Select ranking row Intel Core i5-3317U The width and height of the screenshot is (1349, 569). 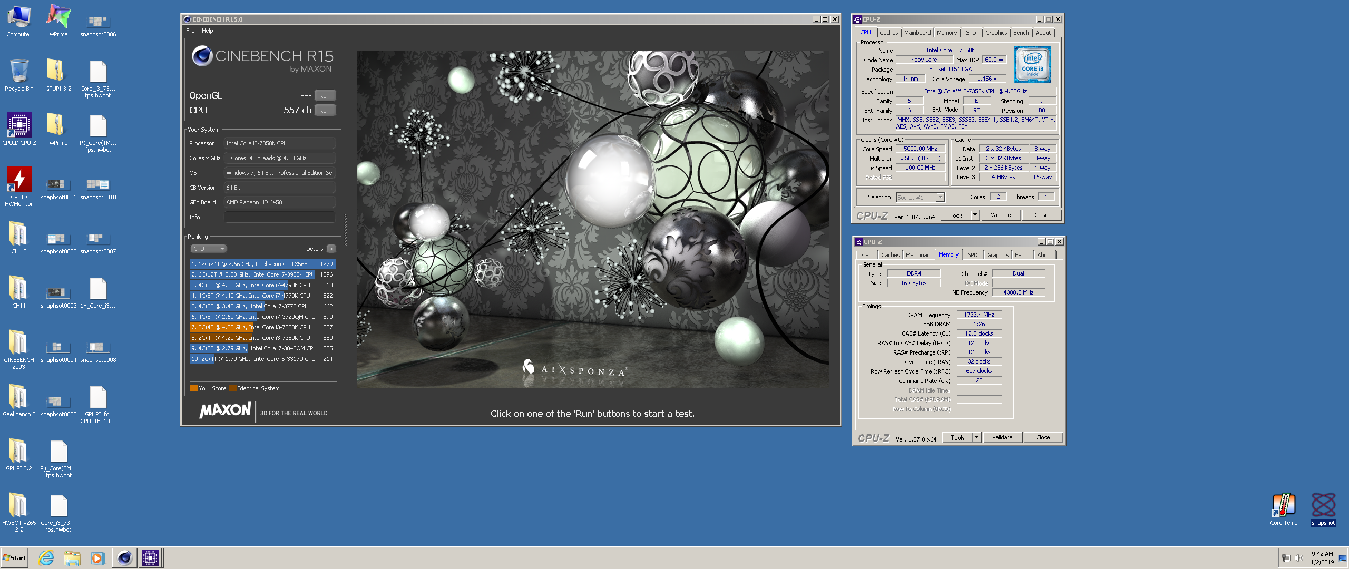(x=262, y=359)
